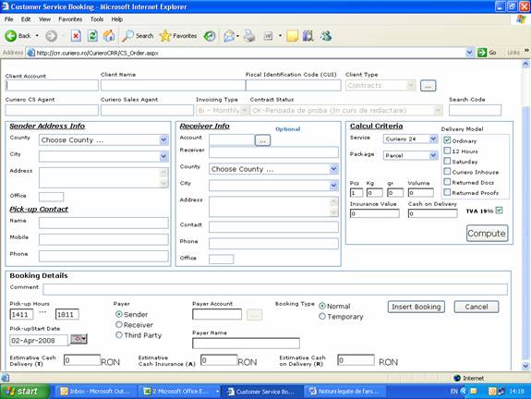Toggle Returned Proofs checkbox
531x399 pixels.
[x=447, y=192]
